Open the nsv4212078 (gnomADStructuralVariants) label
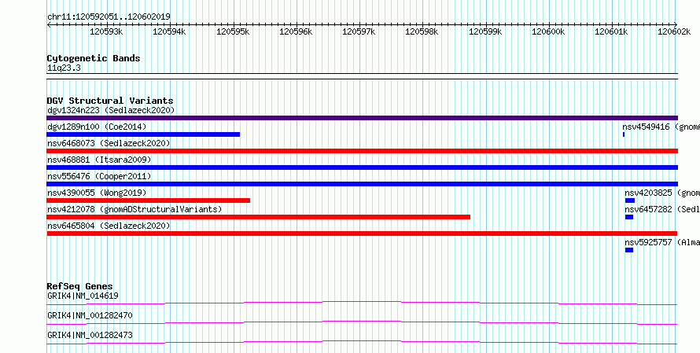This screenshot has height=353, width=700. [x=134, y=209]
